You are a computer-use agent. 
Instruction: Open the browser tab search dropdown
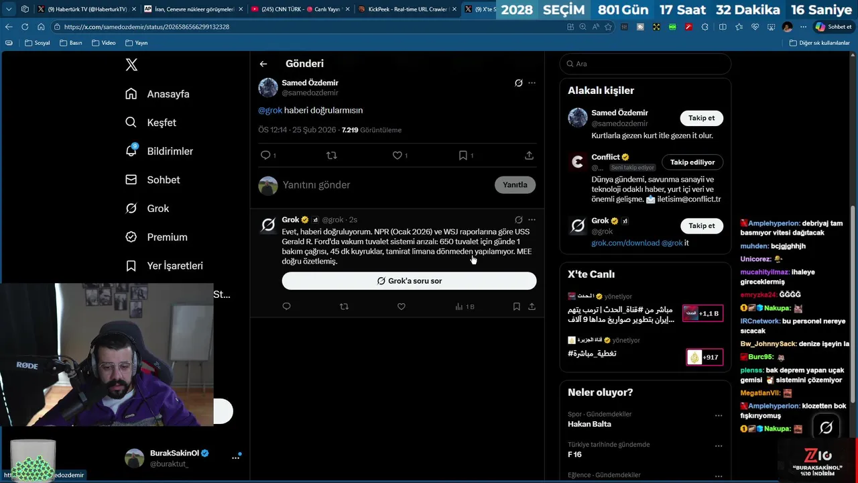pos(9,9)
